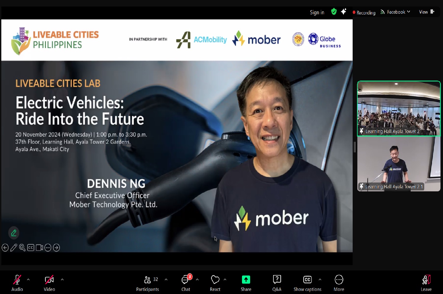Open the Participants panel
443x294 pixels.
tap(147, 283)
